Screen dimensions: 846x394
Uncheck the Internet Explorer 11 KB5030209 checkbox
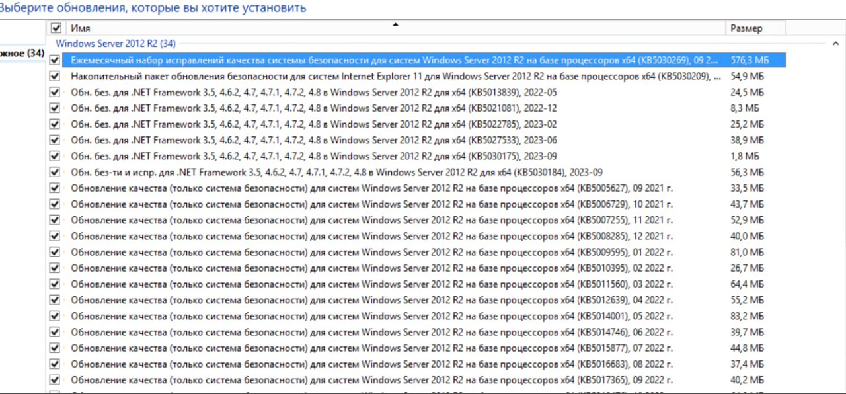click(55, 76)
